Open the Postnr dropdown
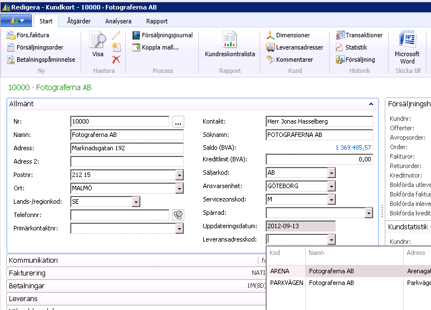The image size is (431, 310). point(179,175)
